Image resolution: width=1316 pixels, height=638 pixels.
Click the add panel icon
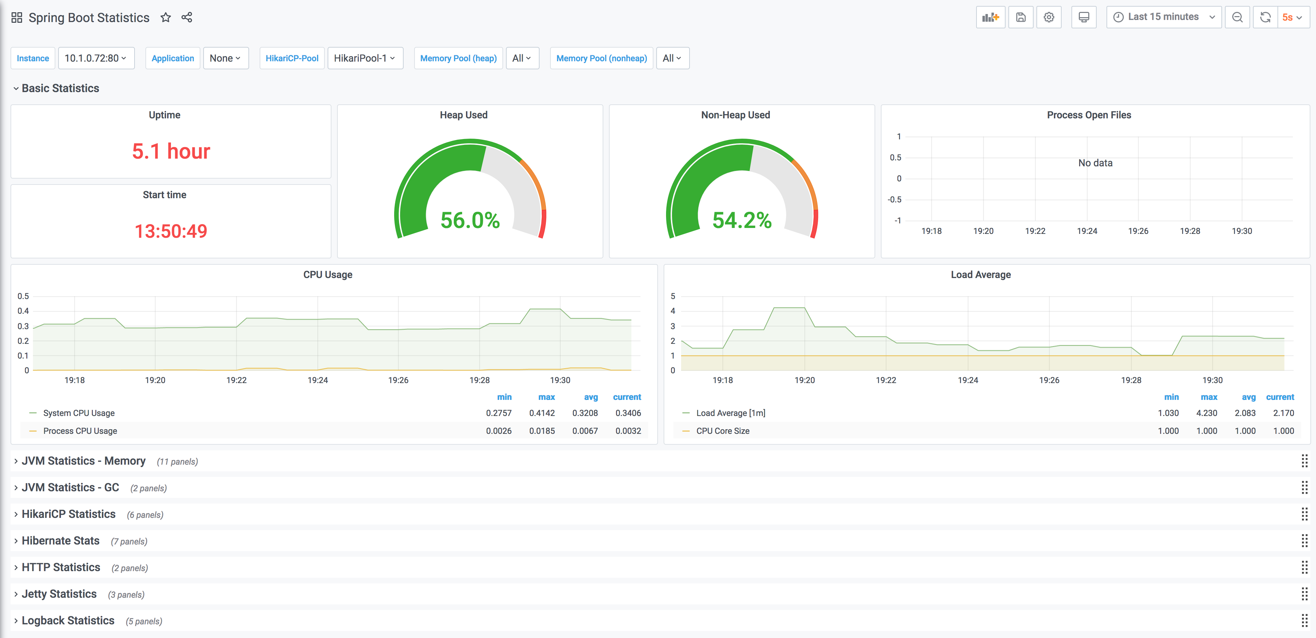[990, 18]
